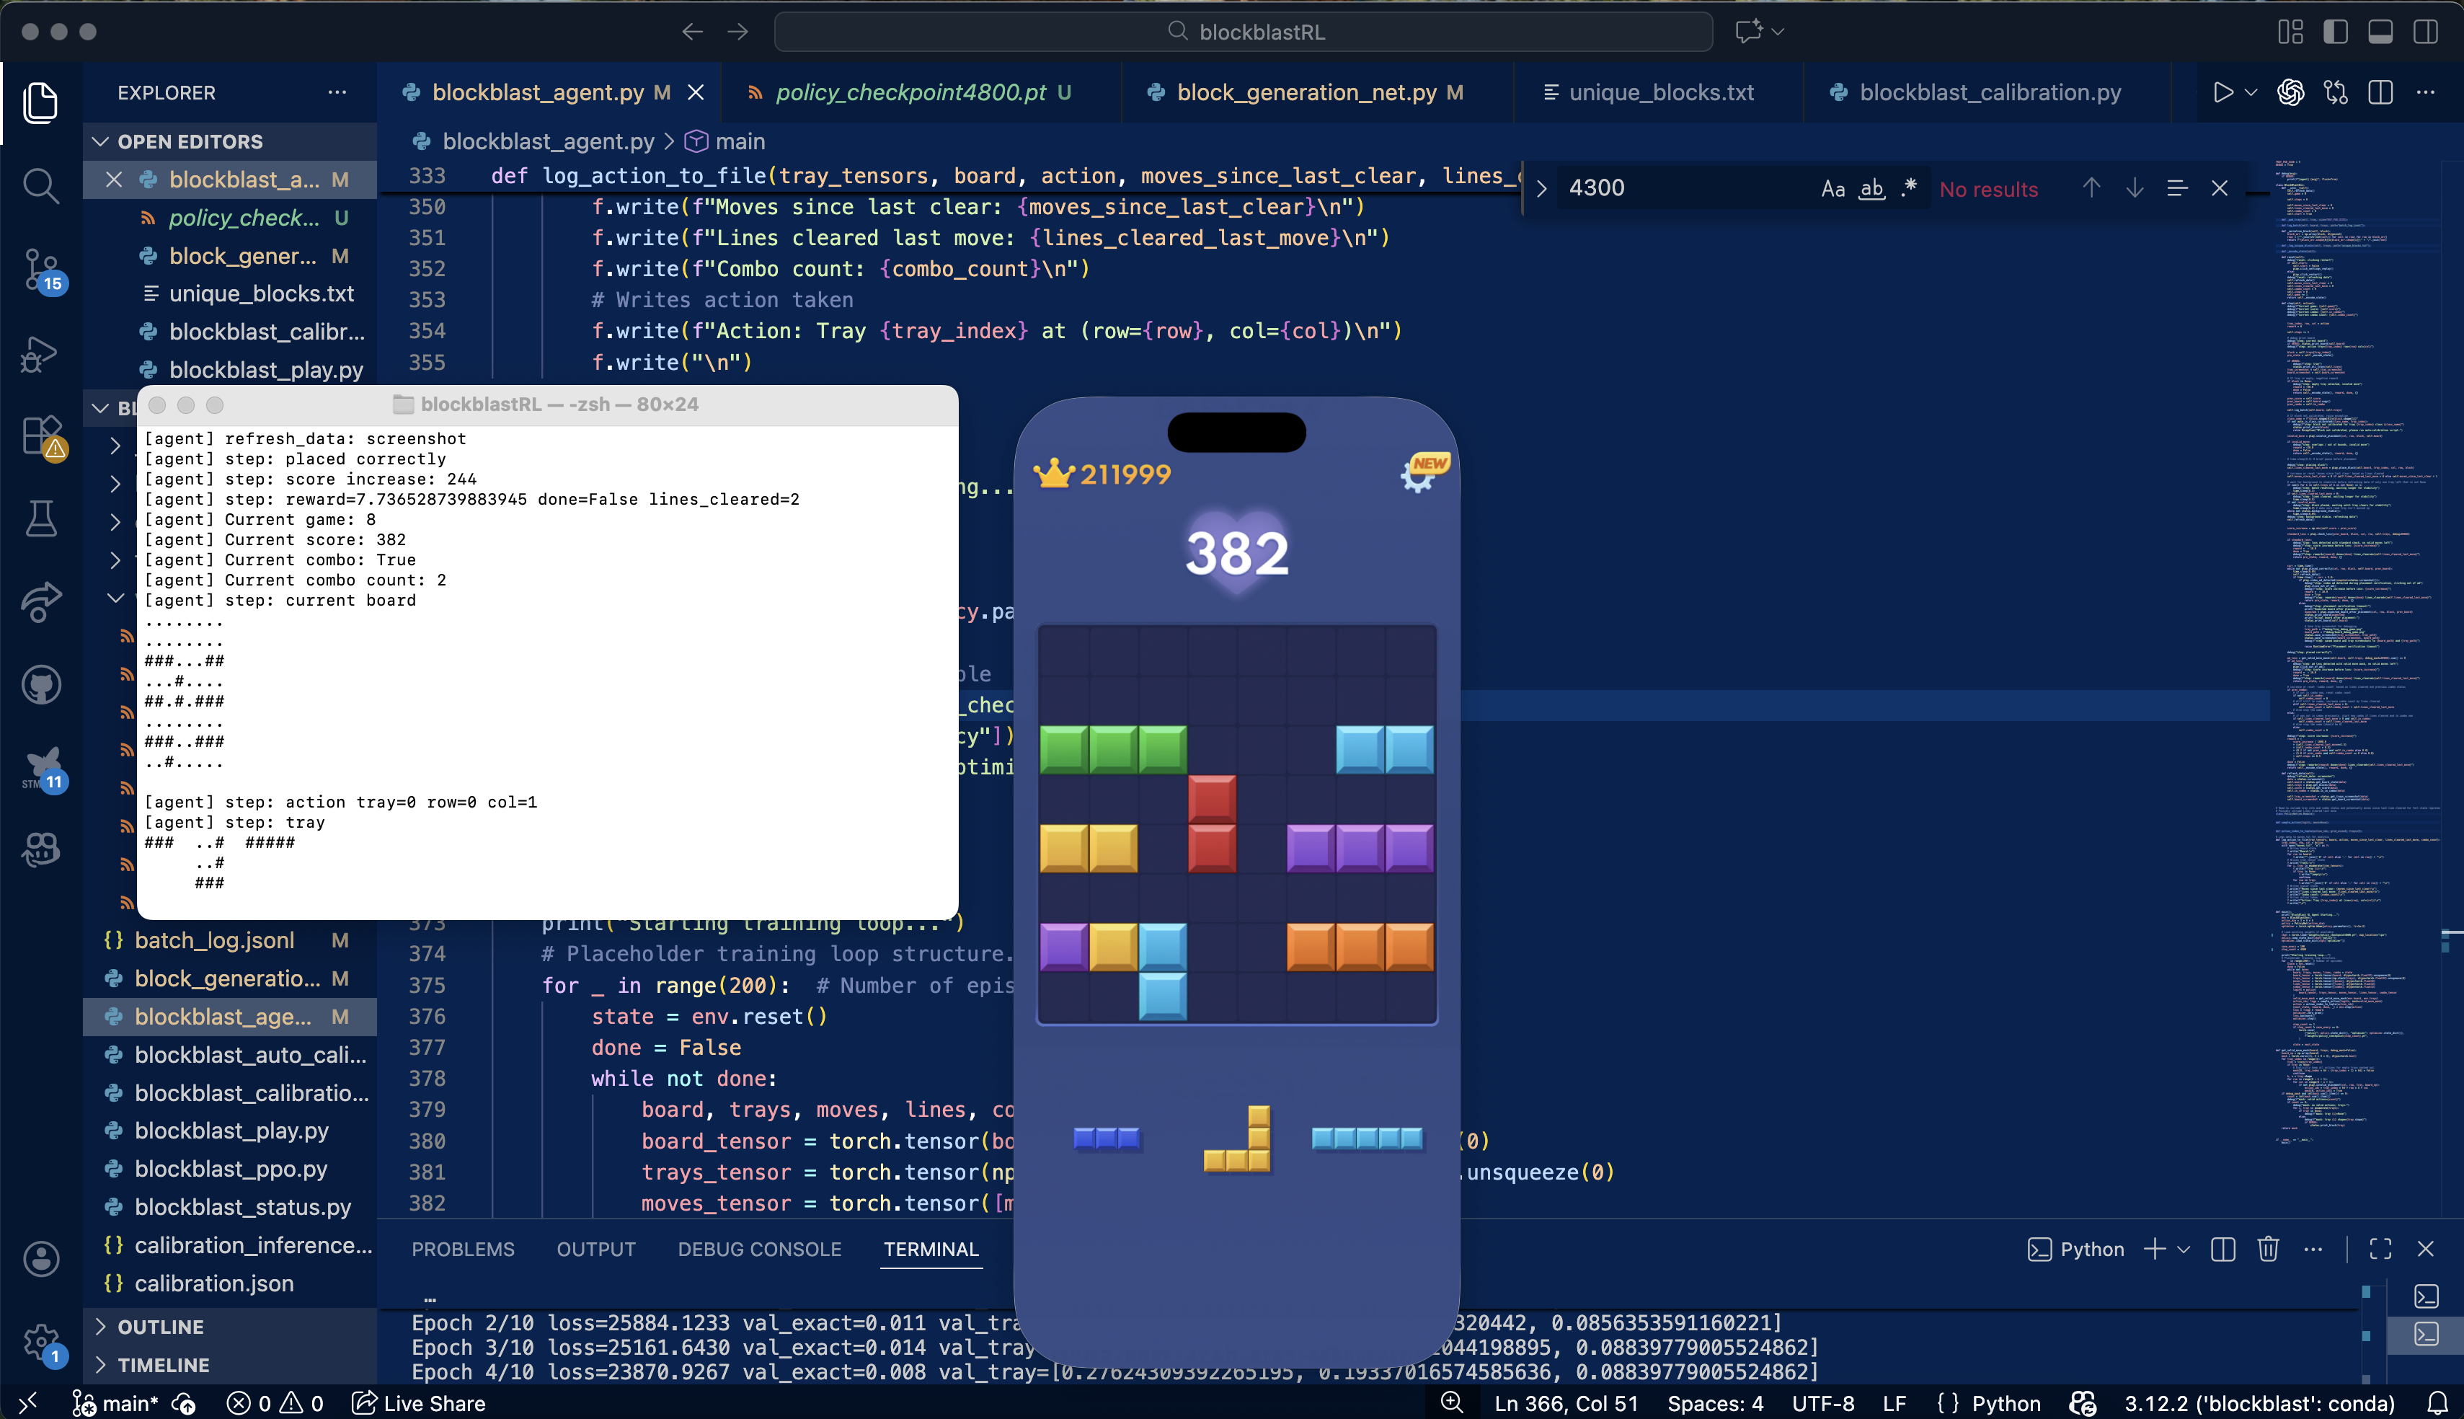
Task: Open the Search view in activity bar
Action: tap(40, 185)
